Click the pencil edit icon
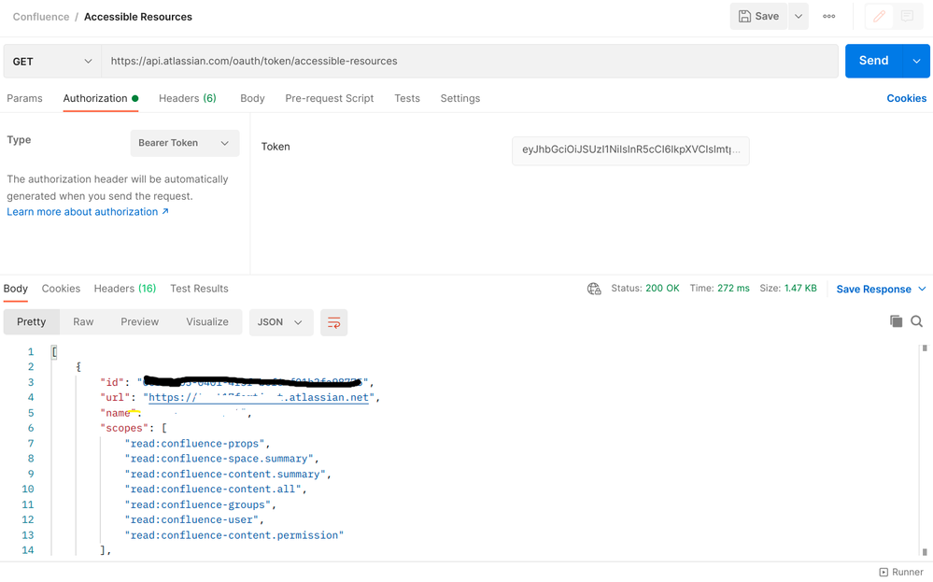The image size is (933, 582). (x=879, y=17)
